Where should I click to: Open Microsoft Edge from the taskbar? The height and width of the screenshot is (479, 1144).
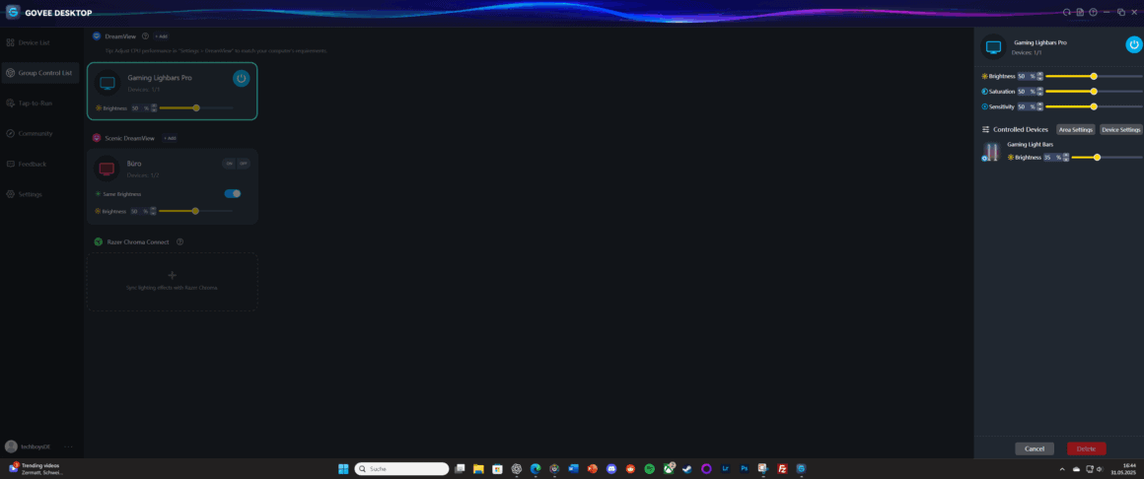pos(536,469)
